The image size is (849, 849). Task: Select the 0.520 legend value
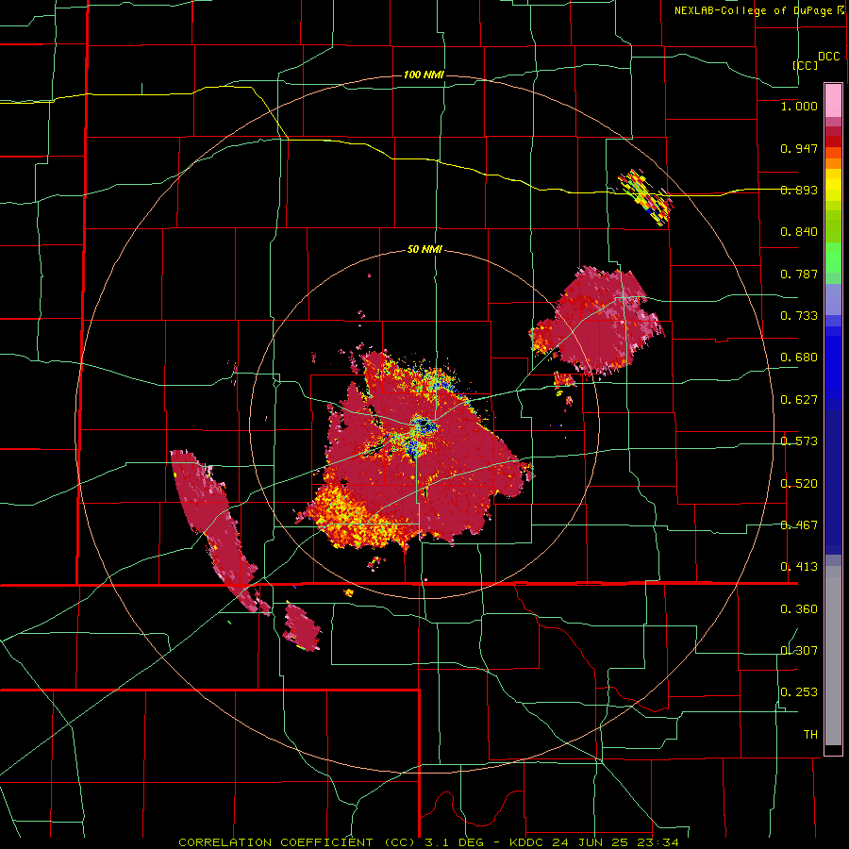(799, 484)
